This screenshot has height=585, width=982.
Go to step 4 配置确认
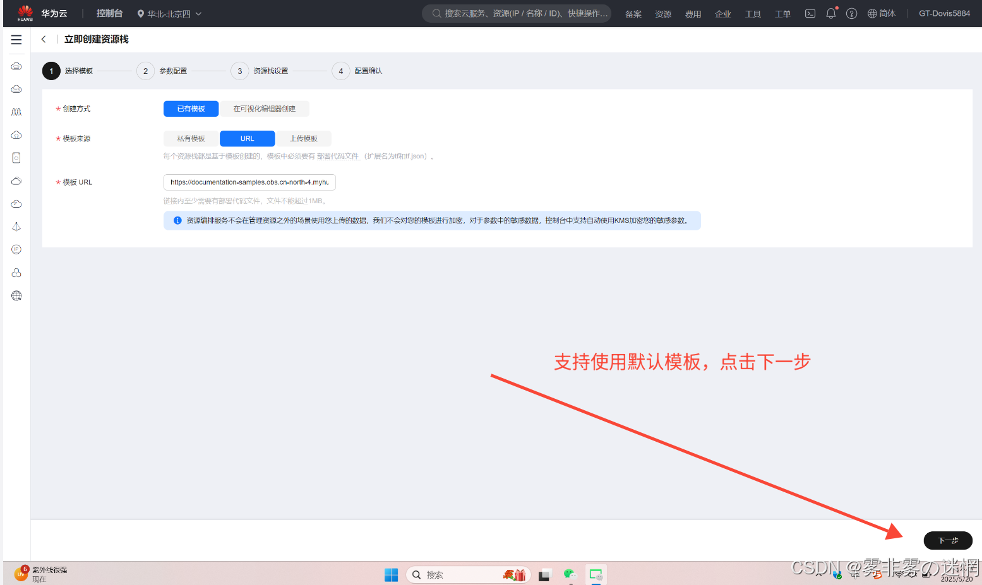tap(357, 71)
